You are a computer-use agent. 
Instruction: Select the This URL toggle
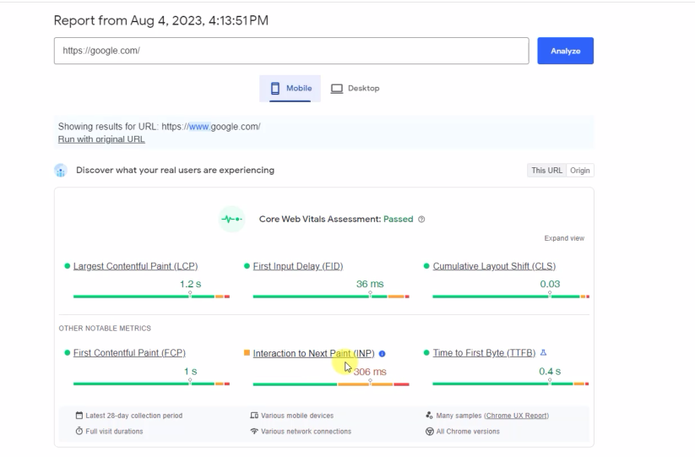546,170
